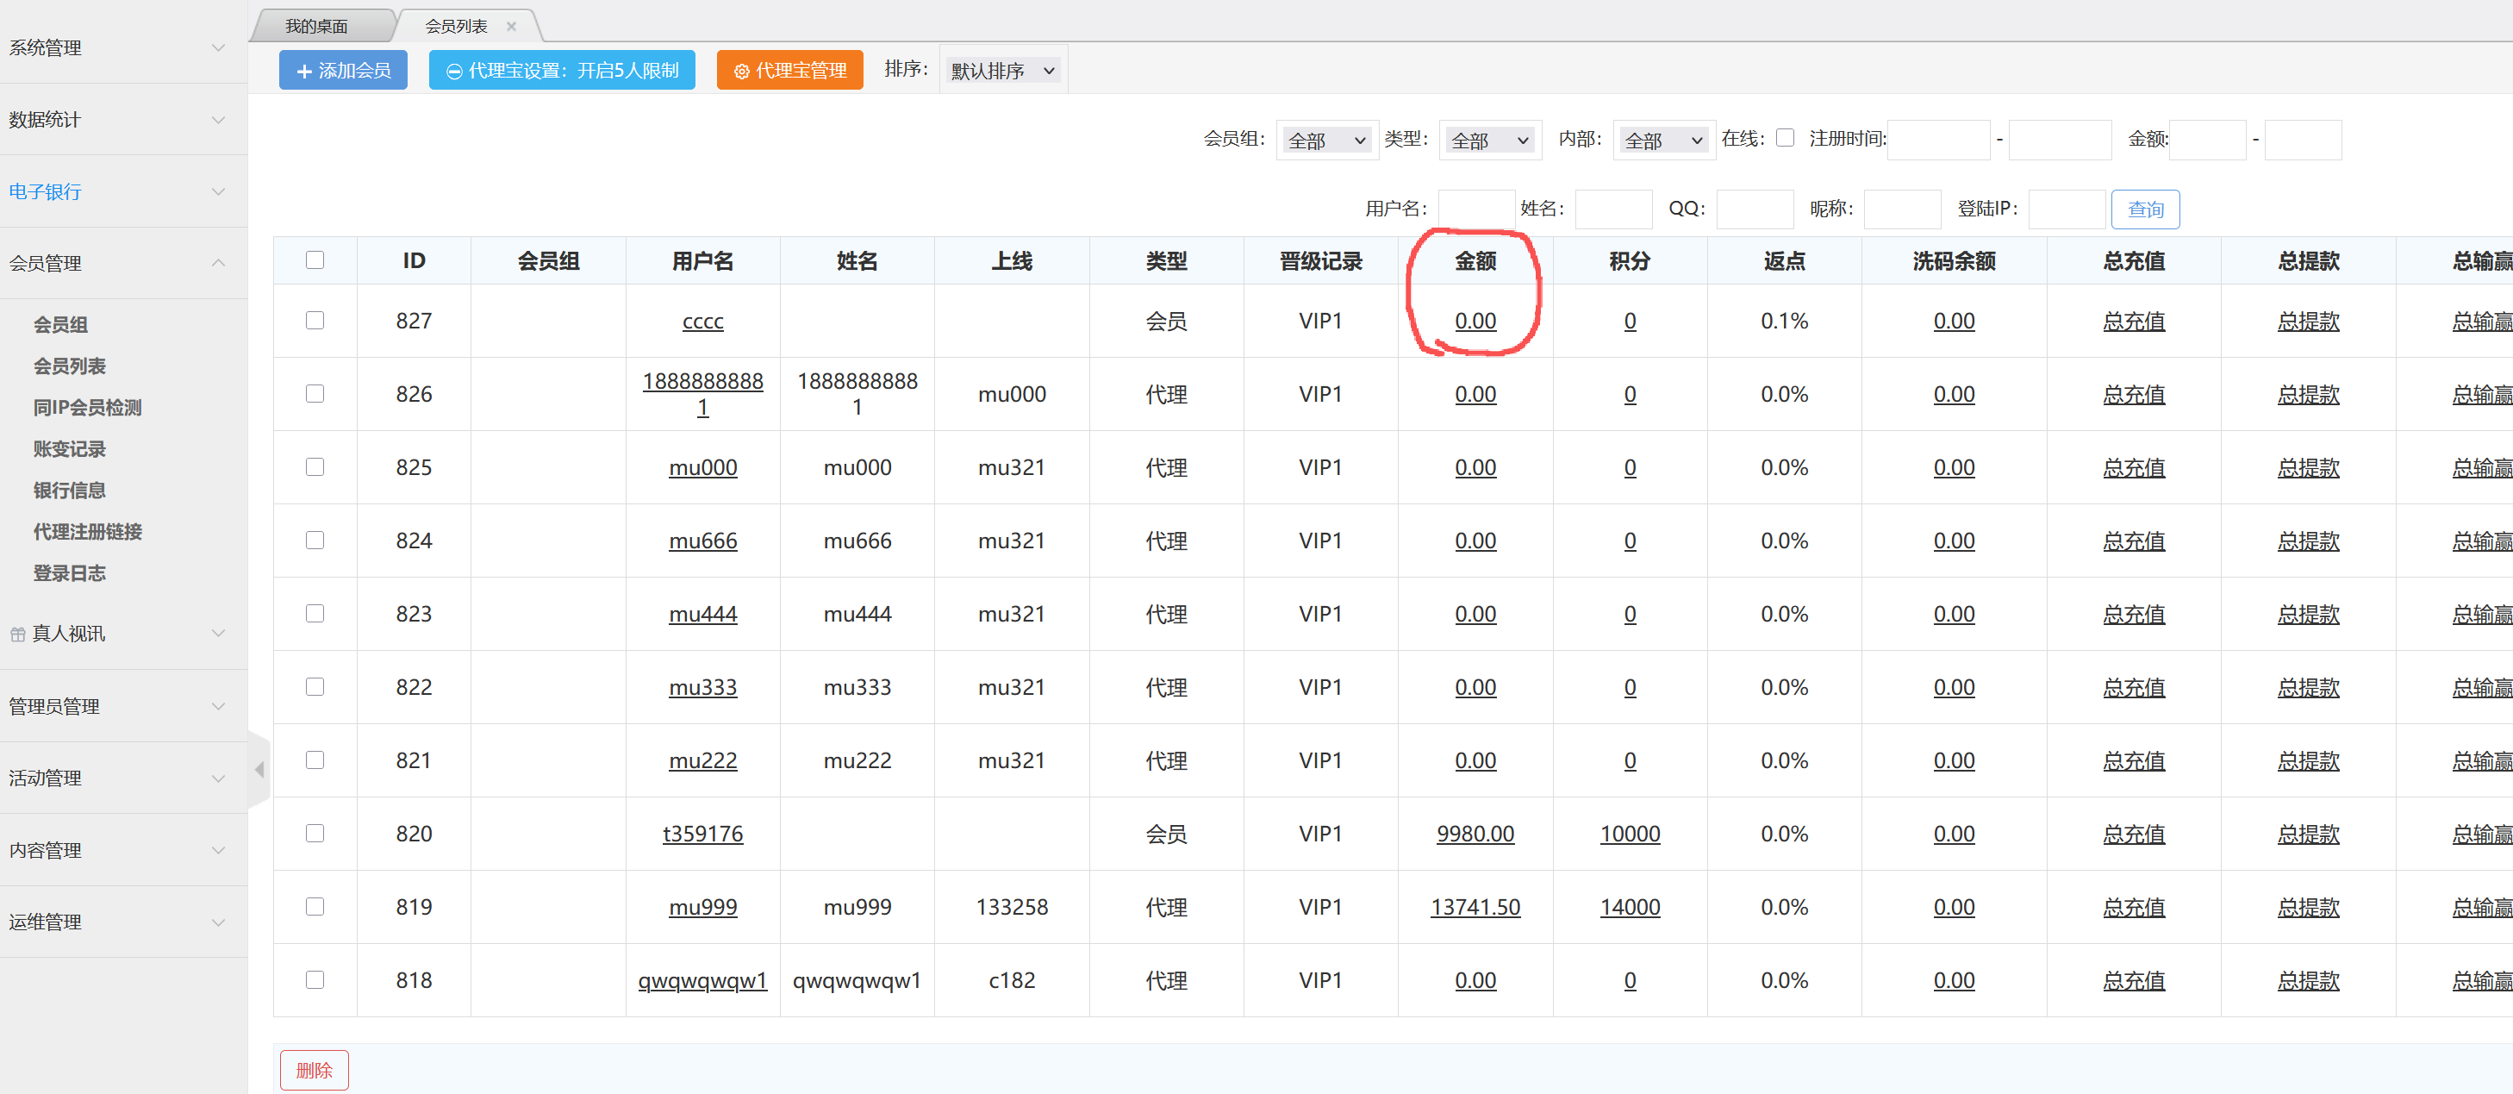Image resolution: width=2513 pixels, height=1094 pixels.
Task: Open the 会员组 filter dropdown
Action: pos(1327,140)
